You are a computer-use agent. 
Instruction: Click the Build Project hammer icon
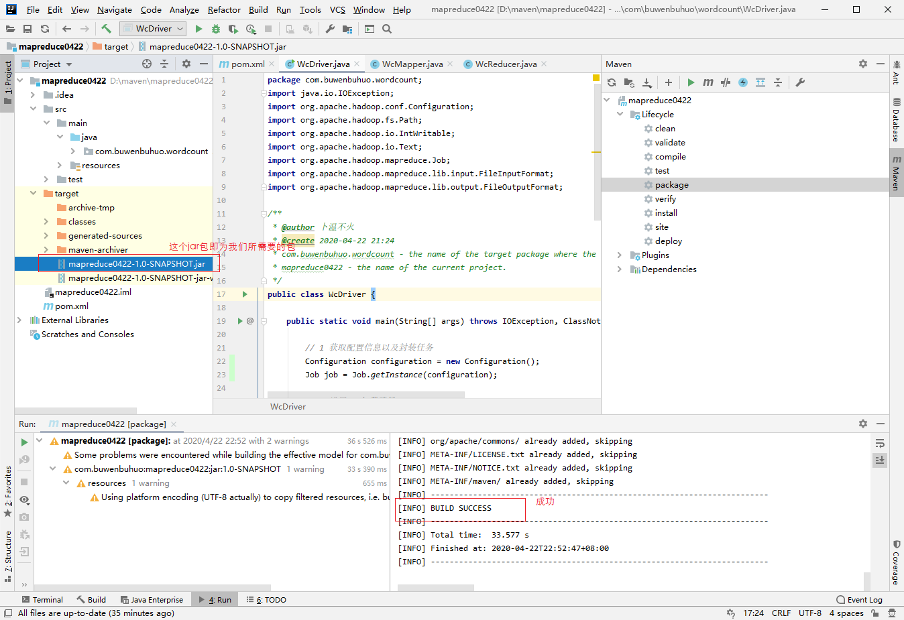pyautogui.click(x=106, y=29)
